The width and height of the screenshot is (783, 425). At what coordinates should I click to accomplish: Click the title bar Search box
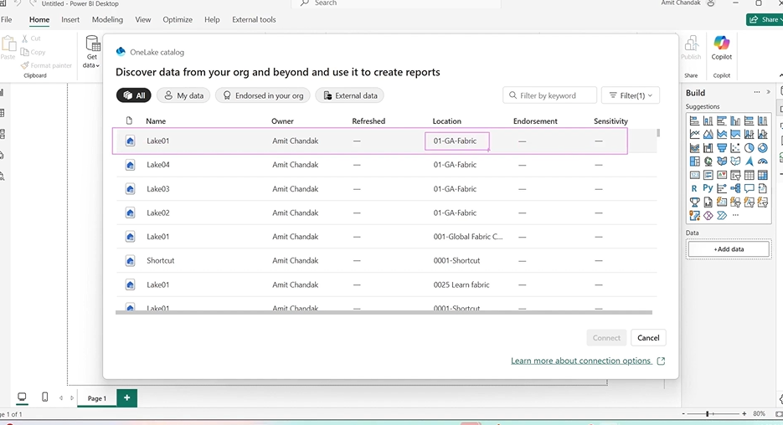[396, 3]
